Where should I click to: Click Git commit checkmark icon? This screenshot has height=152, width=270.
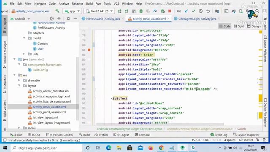(194, 11)
